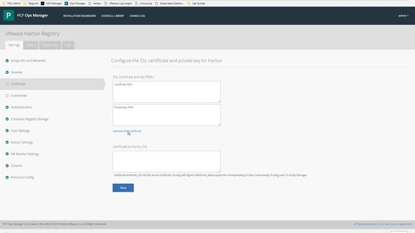This screenshot has width=415, height=233.
Task: Focus the Private Key PEM text area
Action: (x=167, y=115)
